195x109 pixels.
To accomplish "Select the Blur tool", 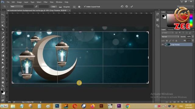I will point(3,59).
